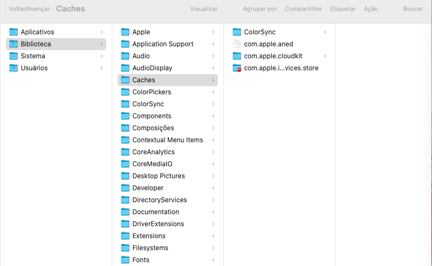Click the ColorPickers folder icon

[125, 92]
